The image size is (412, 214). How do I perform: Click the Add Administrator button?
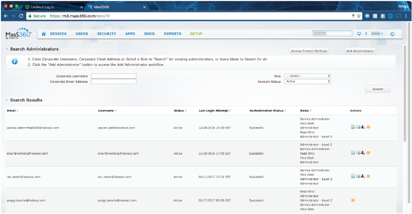(x=360, y=51)
